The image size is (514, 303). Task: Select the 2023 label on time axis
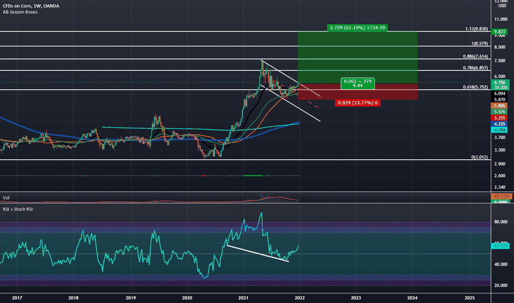tap(356, 297)
